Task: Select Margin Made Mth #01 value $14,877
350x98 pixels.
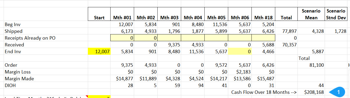Action: coord(122,79)
